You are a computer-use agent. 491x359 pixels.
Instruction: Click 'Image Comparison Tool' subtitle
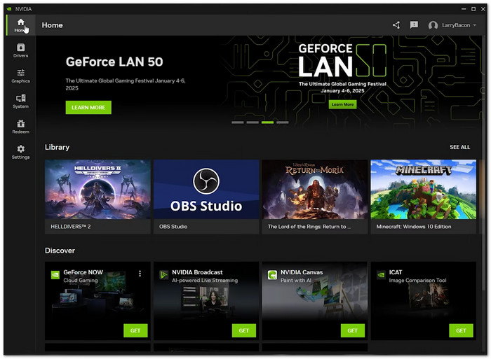coord(418,281)
